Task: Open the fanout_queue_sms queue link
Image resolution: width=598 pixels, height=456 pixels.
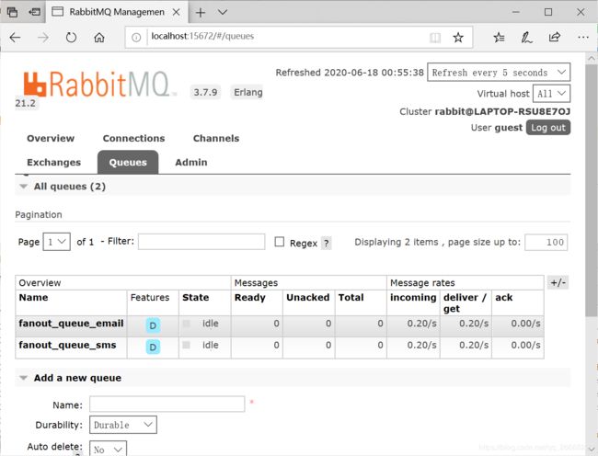Action: (67, 345)
